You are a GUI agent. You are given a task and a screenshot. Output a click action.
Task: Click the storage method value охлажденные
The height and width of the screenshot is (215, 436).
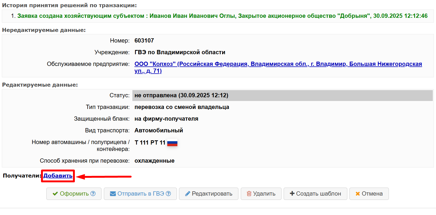[x=154, y=161]
